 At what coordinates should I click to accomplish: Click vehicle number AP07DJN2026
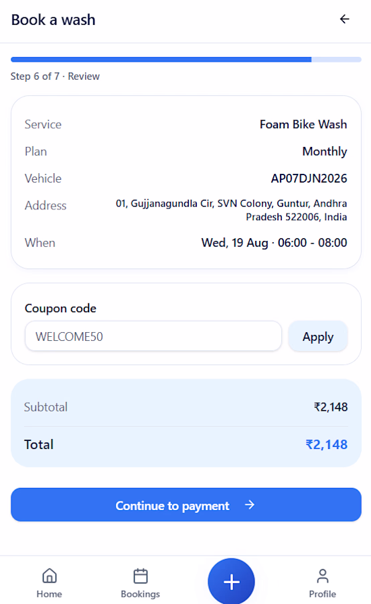(x=309, y=179)
